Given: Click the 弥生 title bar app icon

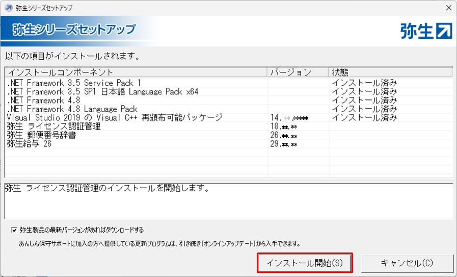Looking at the screenshot, I should tap(8, 8).
